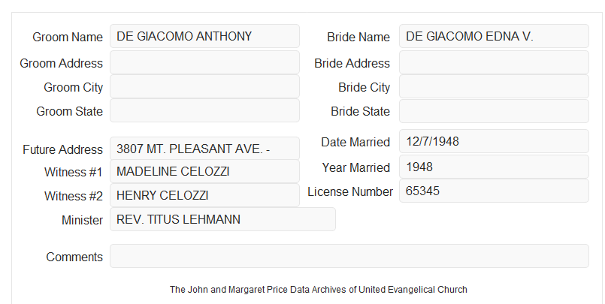
Task: Focus the empty Groom Address field
Action: pos(204,62)
